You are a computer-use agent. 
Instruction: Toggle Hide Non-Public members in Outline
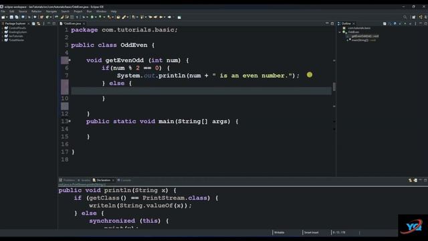click(x=405, y=24)
